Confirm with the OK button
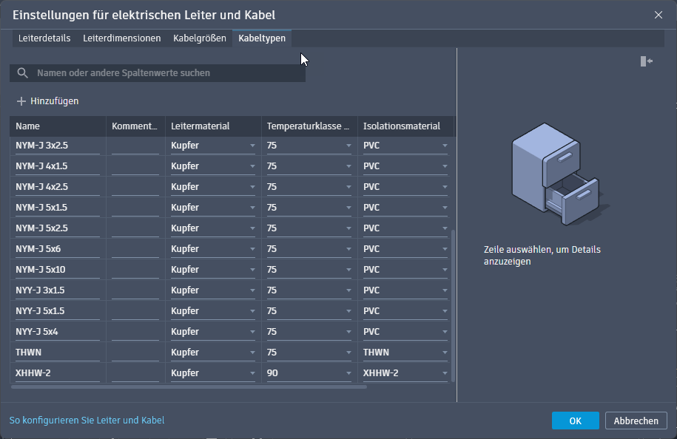 (575, 421)
